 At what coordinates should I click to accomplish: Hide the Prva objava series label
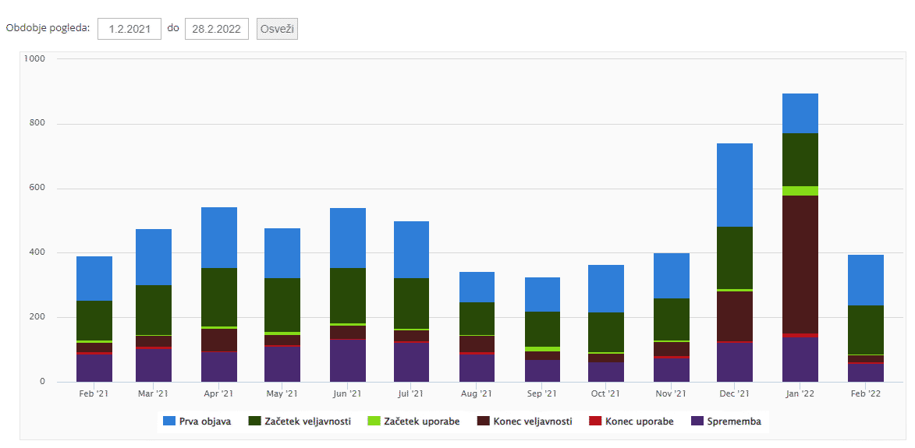[206, 422]
